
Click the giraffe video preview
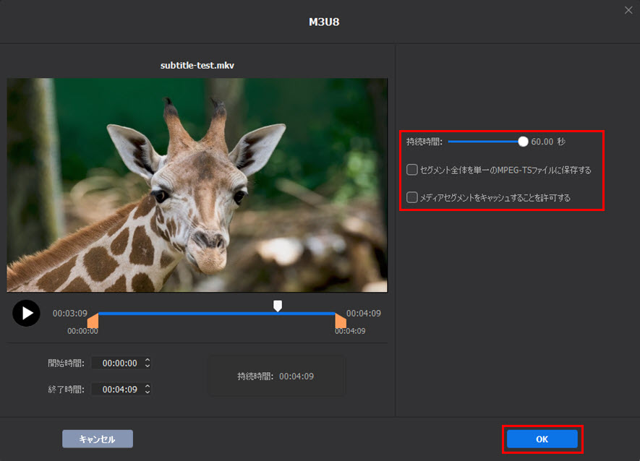click(197, 185)
